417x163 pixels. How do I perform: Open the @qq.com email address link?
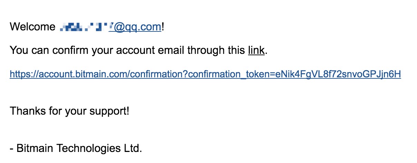[x=135, y=27]
